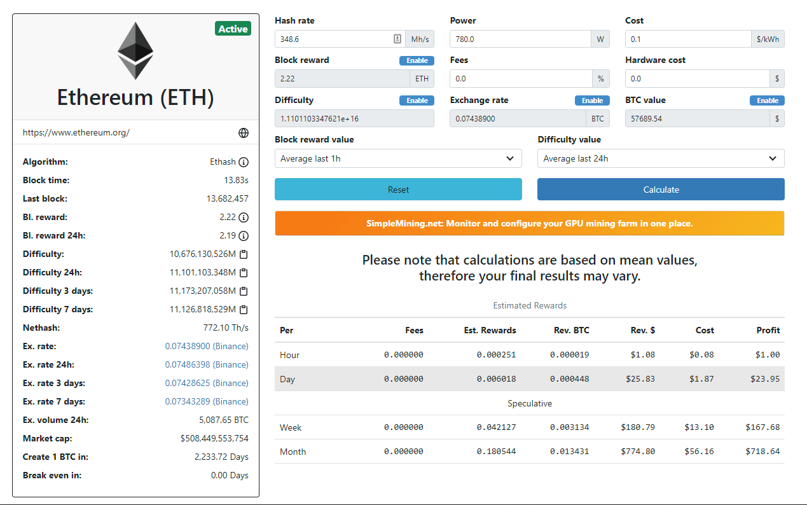Open the Ex. rate 0.07438900 Binance link
The height and width of the screenshot is (505, 807).
tap(207, 347)
